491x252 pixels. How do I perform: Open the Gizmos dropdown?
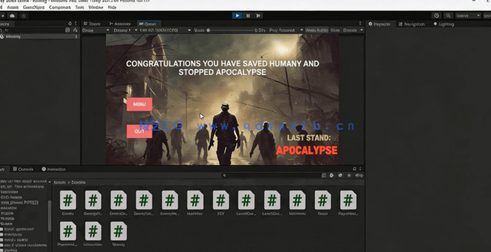[353, 30]
